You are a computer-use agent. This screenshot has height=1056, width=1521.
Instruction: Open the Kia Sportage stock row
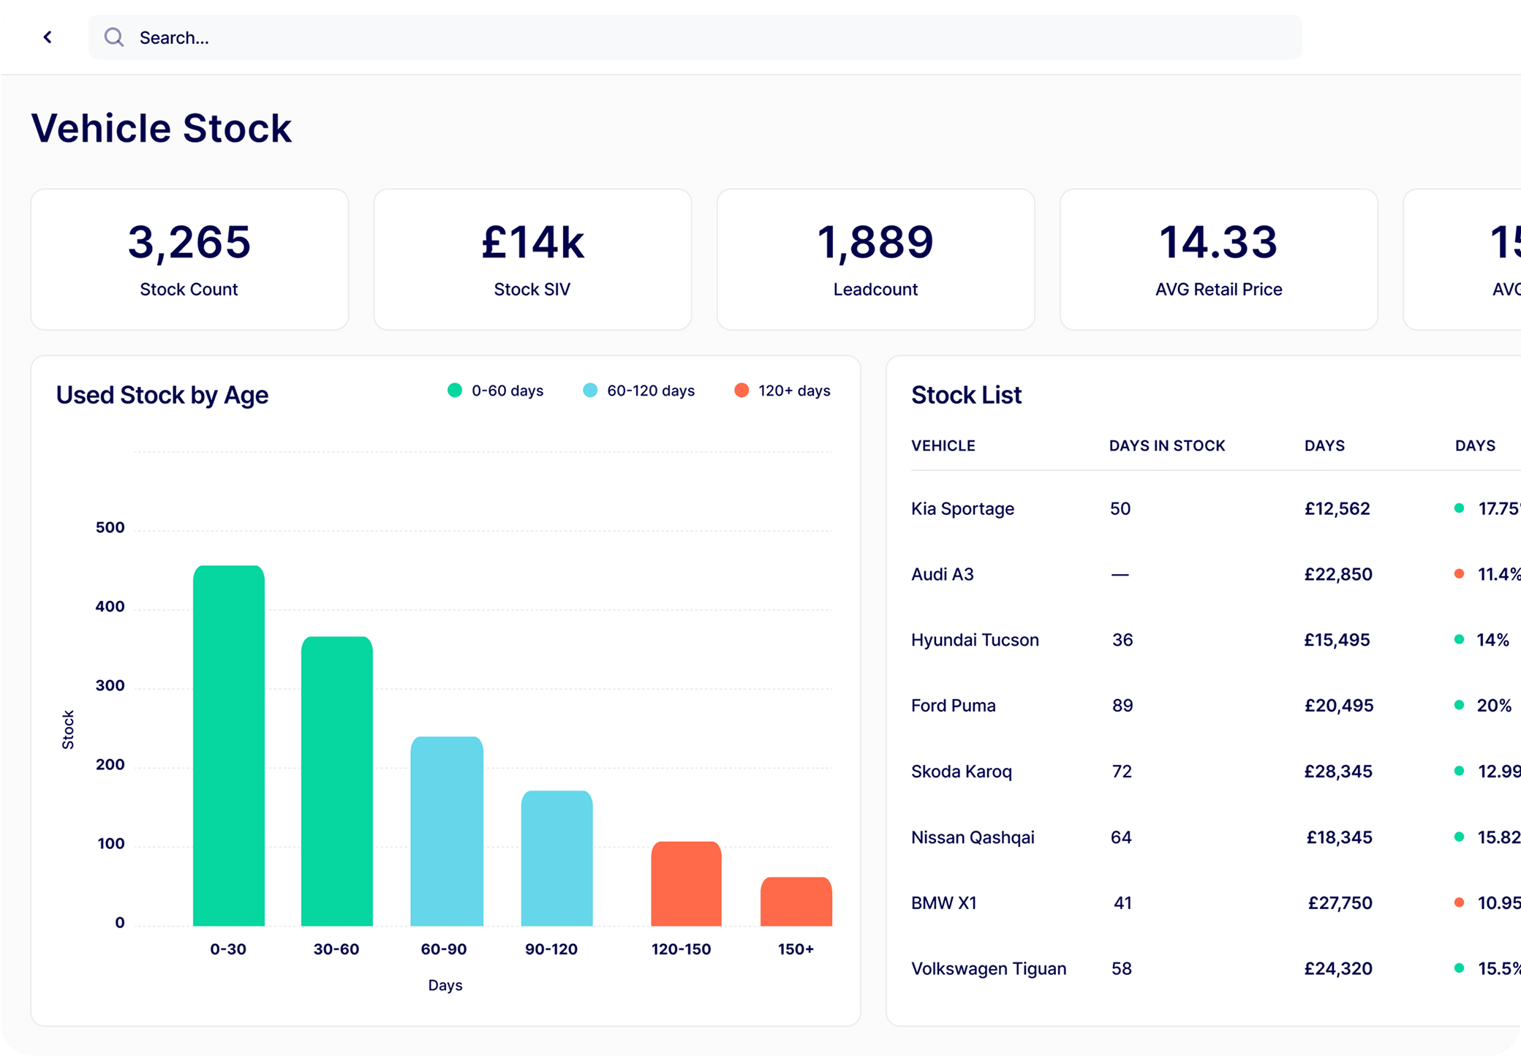(x=962, y=508)
